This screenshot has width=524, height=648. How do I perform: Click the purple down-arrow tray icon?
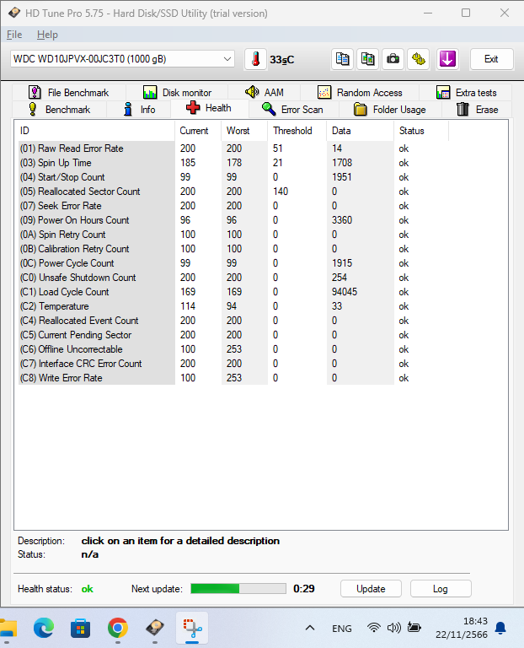(447, 59)
